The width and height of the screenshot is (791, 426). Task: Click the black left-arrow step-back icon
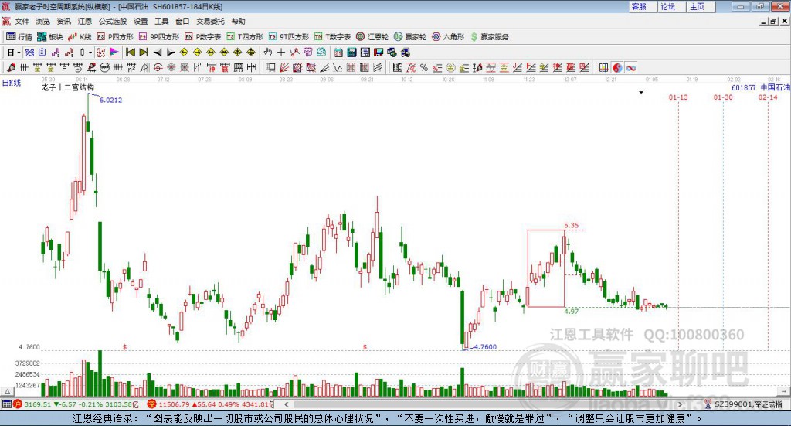click(x=158, y=53)
